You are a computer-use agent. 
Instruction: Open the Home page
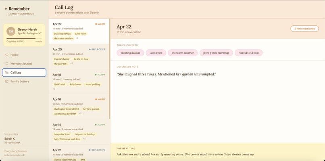(24, 55)
